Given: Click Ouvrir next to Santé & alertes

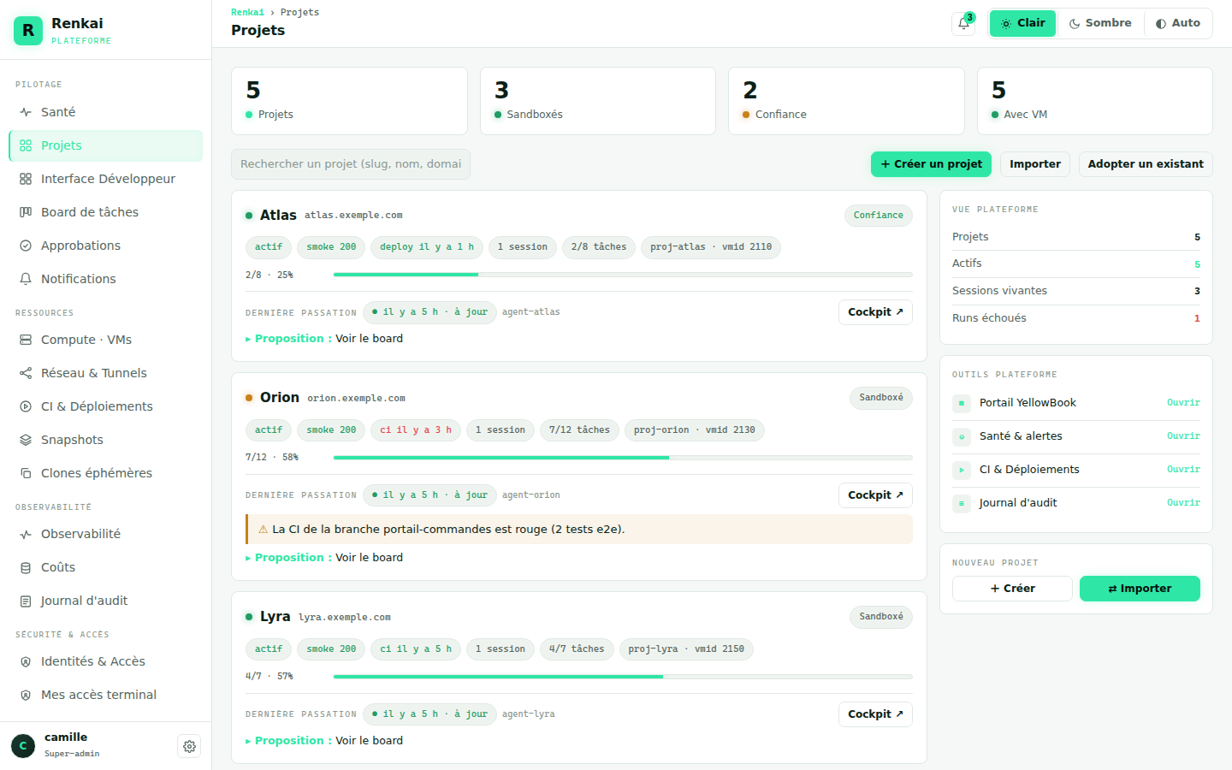Looking at the screenshot, I should 1183,436.
